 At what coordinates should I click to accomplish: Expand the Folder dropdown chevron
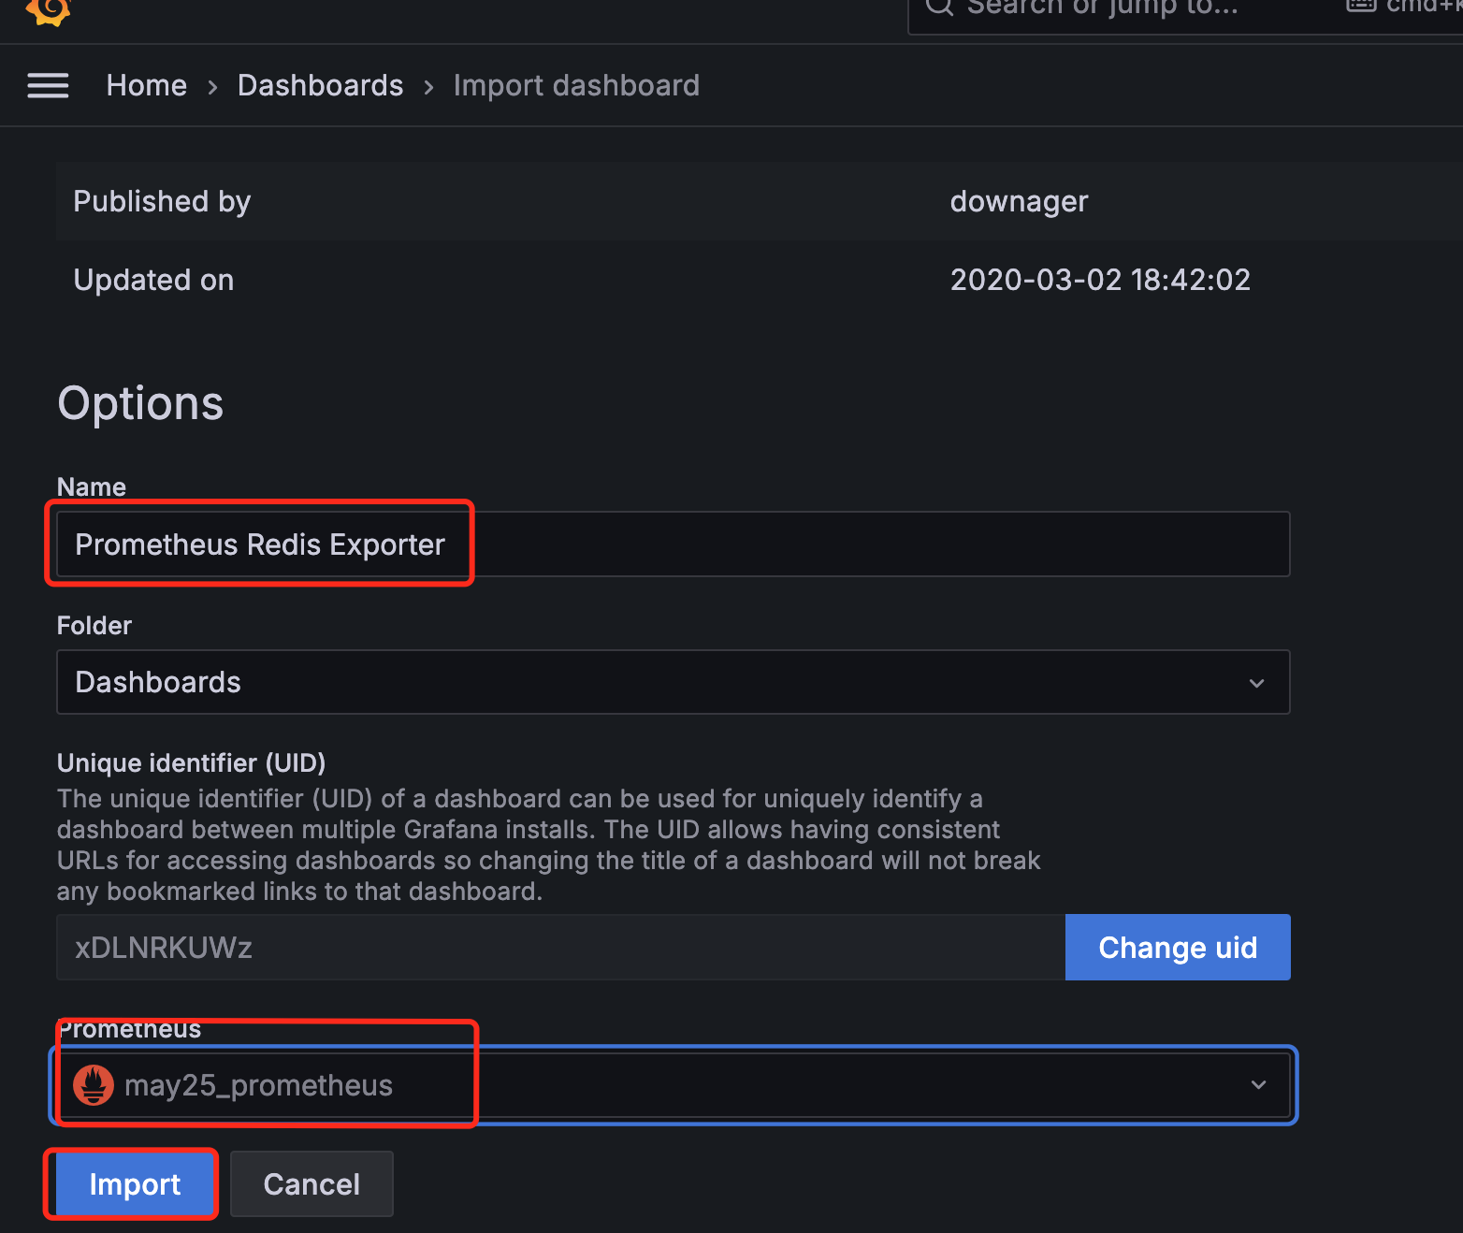click(x=1256, y=683)
